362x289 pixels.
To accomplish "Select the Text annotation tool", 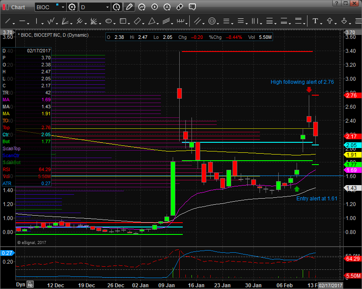I will pos(315,21).
